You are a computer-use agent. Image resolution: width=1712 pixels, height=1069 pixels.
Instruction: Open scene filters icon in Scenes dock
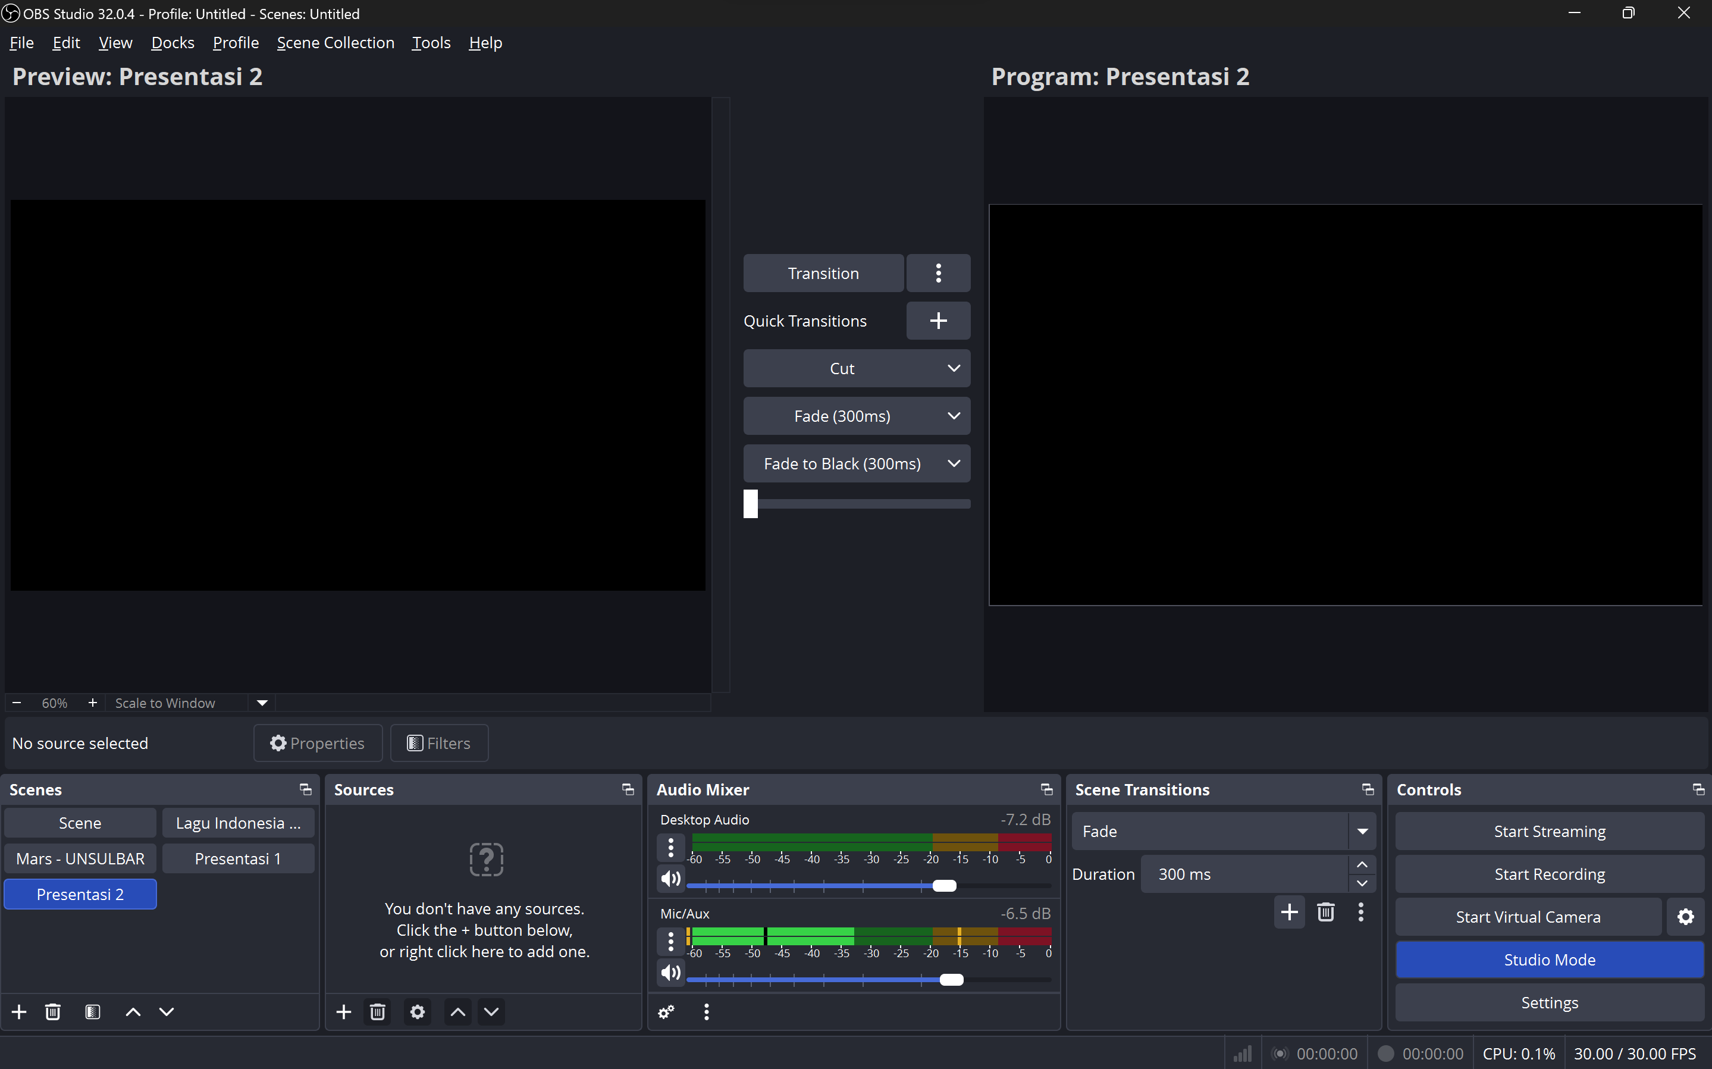pyautogui.click(x=93, y=1012)
